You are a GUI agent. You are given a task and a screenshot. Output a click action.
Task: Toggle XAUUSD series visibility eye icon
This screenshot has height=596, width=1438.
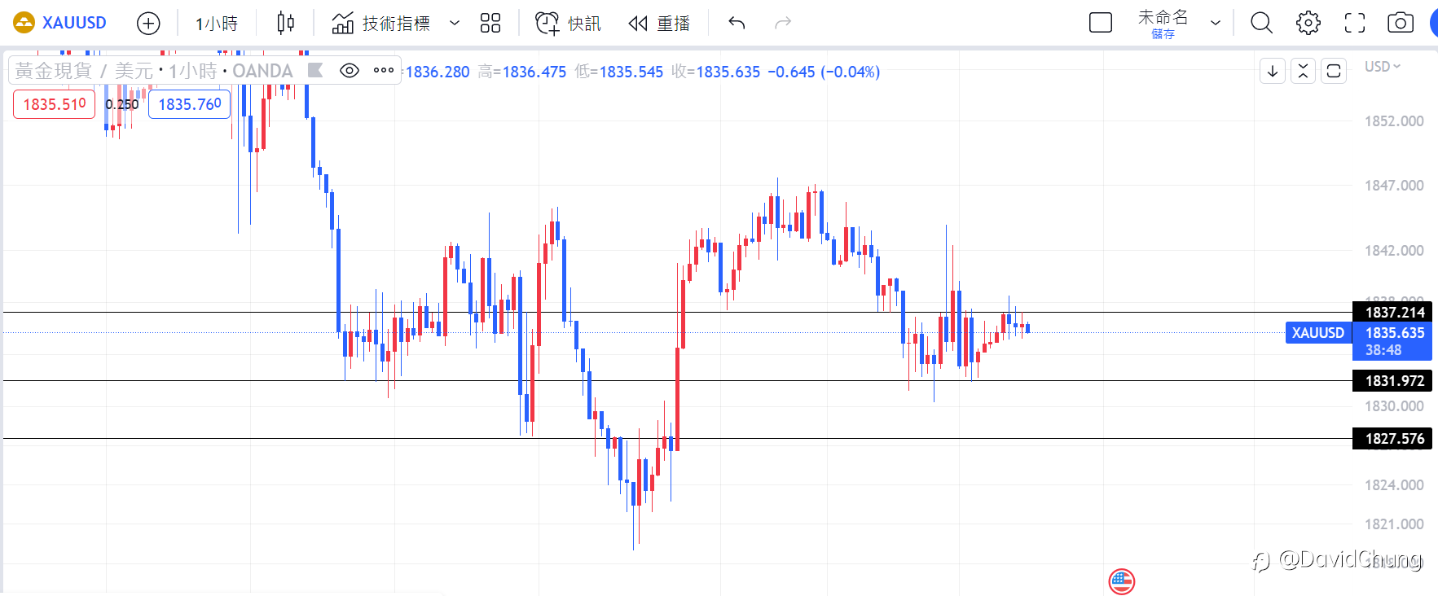click(x=349, y=71)
